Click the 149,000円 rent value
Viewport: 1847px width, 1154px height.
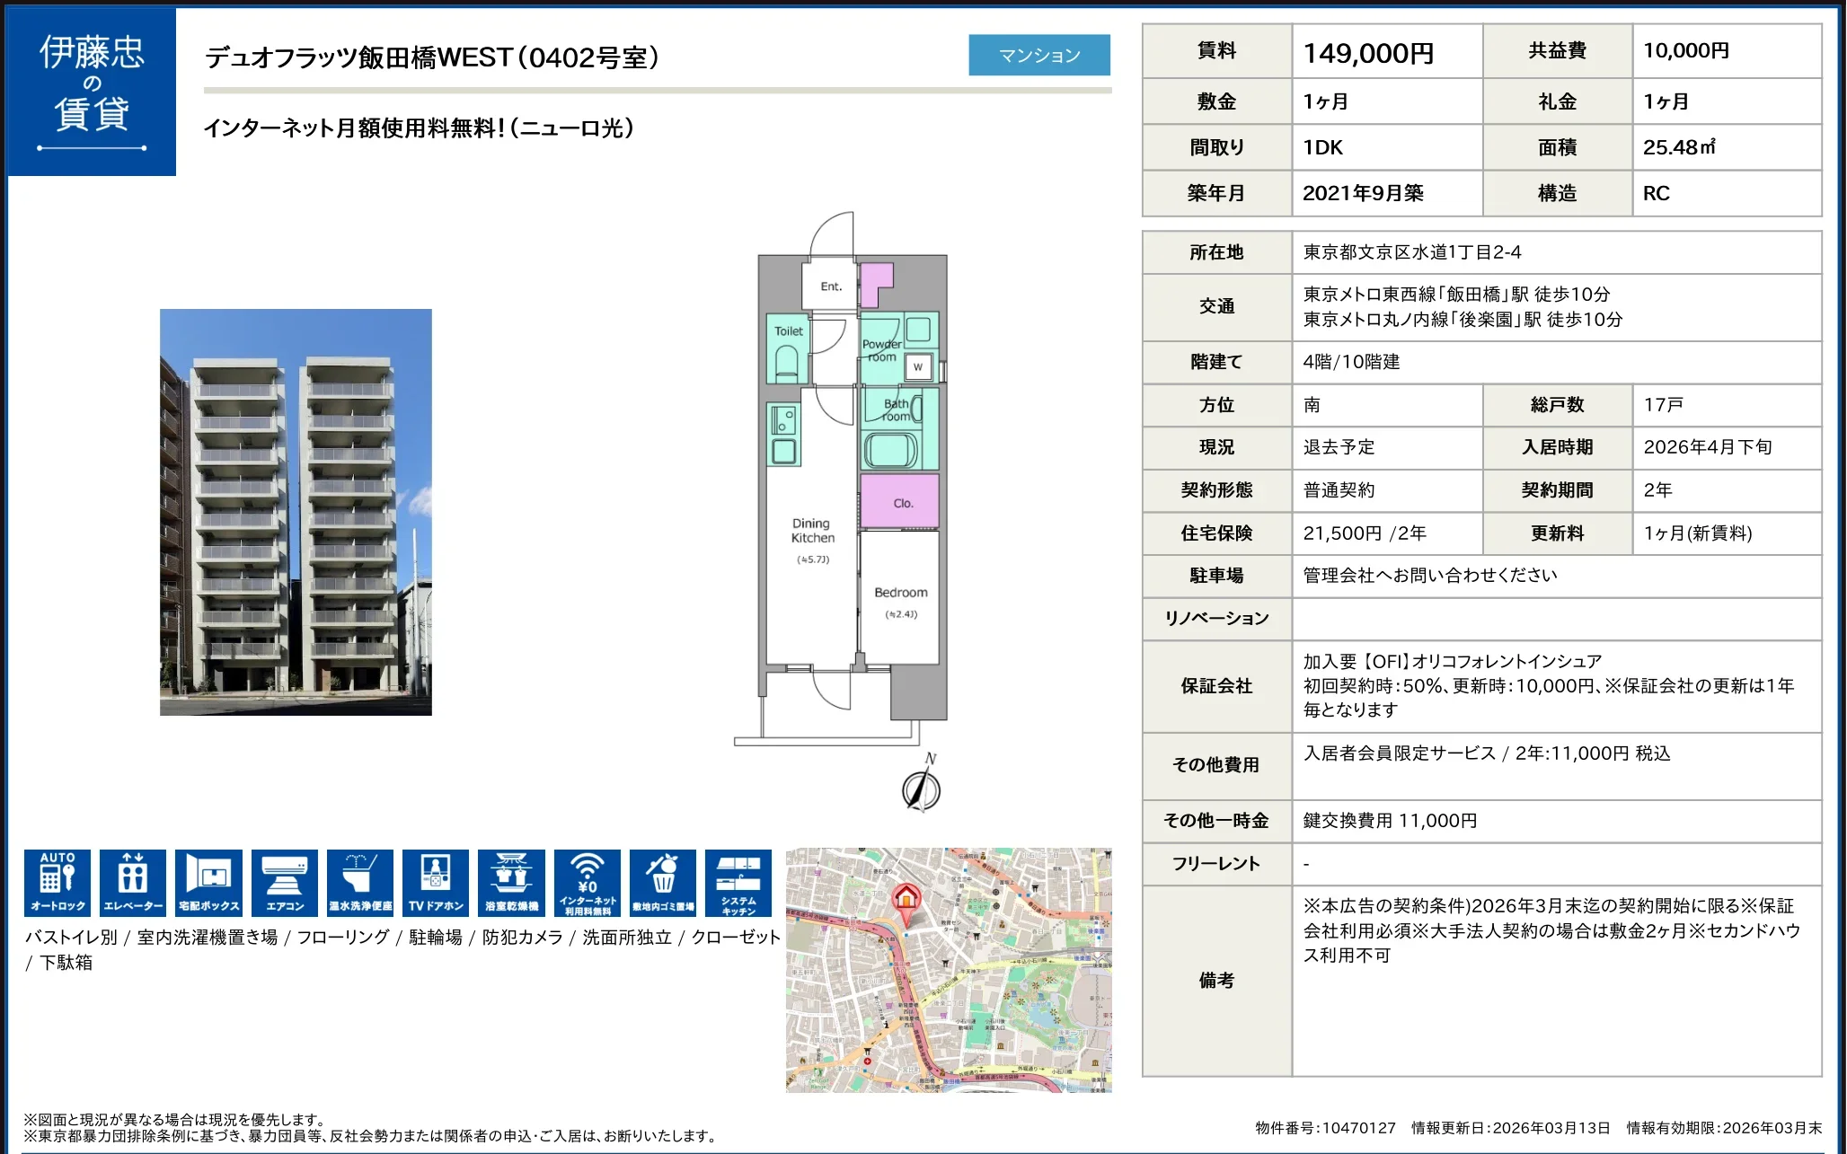[x=1368, y=53]
